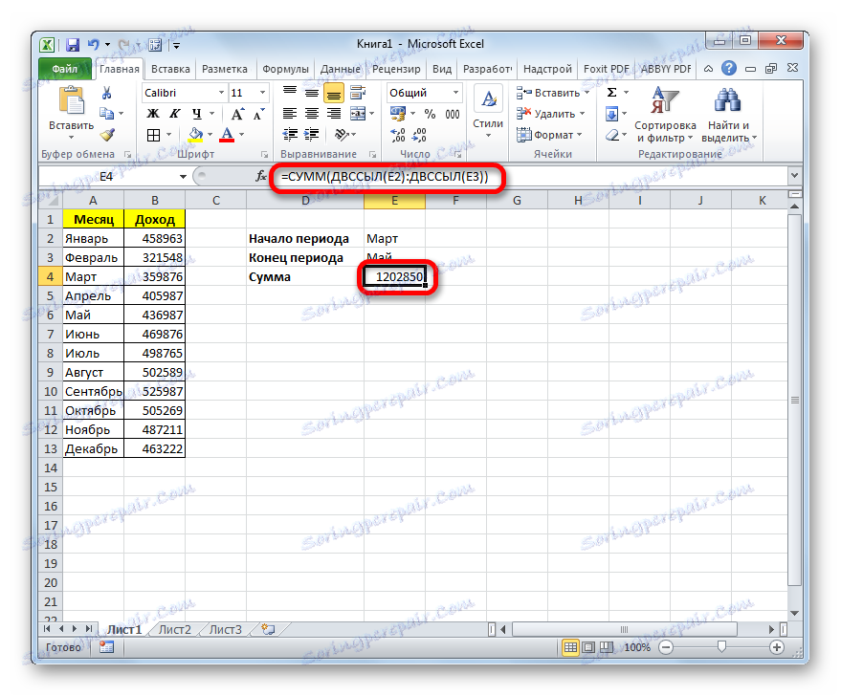
Task: Select cell containing Март in column E
Action: click(x=394, y=238)
